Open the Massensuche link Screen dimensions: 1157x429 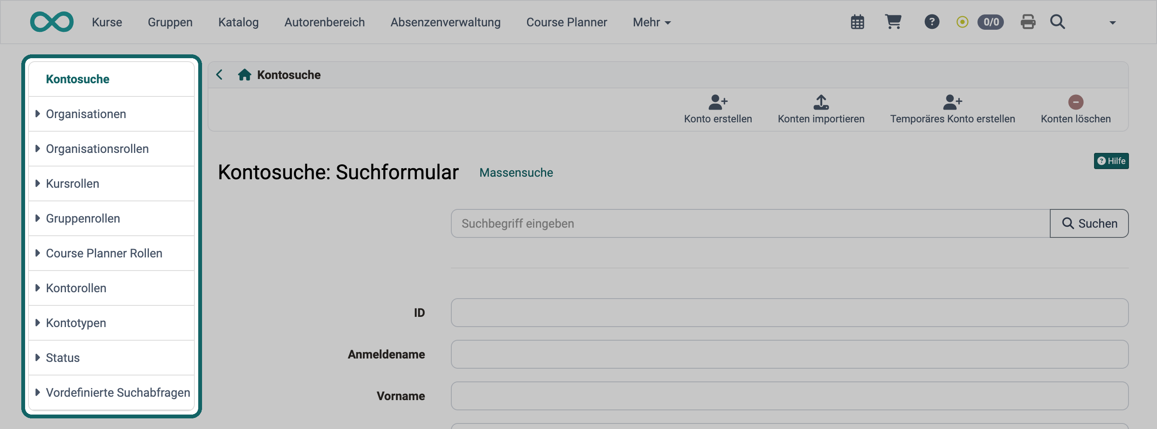point(516,172)
